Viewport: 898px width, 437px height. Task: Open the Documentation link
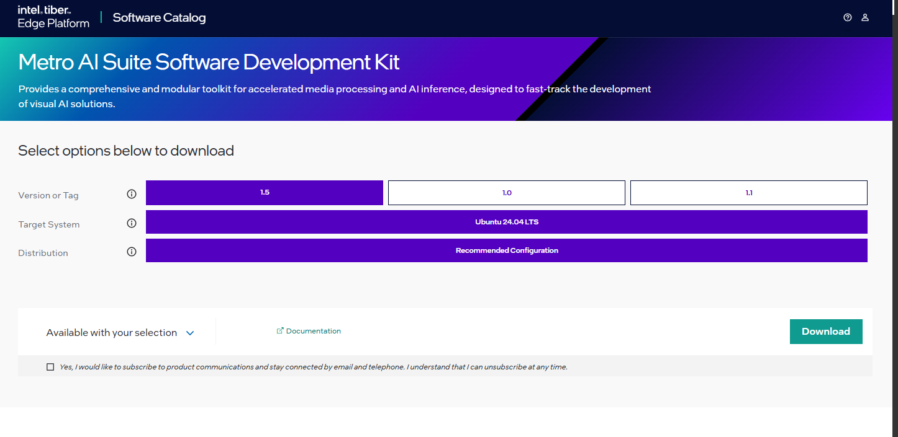[x=314, y=331]
